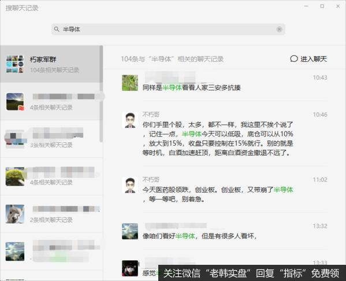Select the 朽家军群 conversation
The height and width of the screenshot is (281, 346).
coord(51,64)
